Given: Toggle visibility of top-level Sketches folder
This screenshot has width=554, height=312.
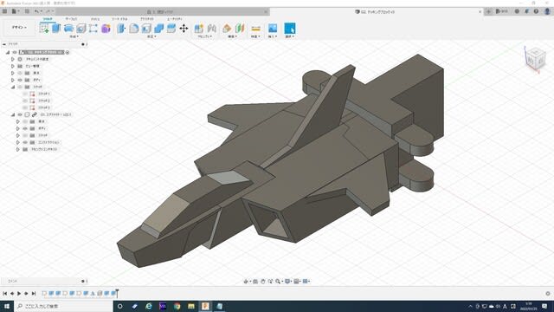Looking at the screenshot, I should point(20,87).
